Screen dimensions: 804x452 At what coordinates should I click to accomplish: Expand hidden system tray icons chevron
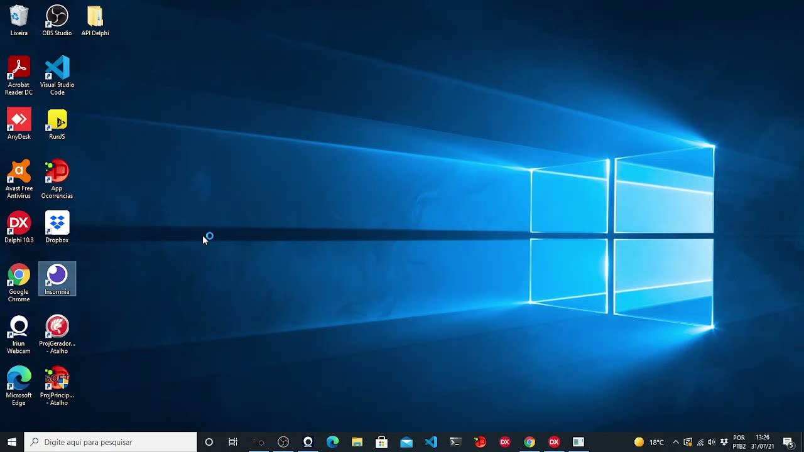pos(675,442)
